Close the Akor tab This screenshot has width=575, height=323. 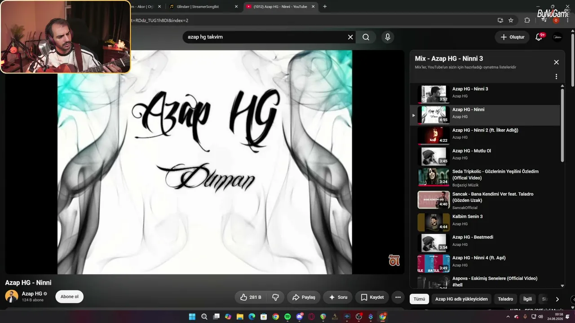159,7
